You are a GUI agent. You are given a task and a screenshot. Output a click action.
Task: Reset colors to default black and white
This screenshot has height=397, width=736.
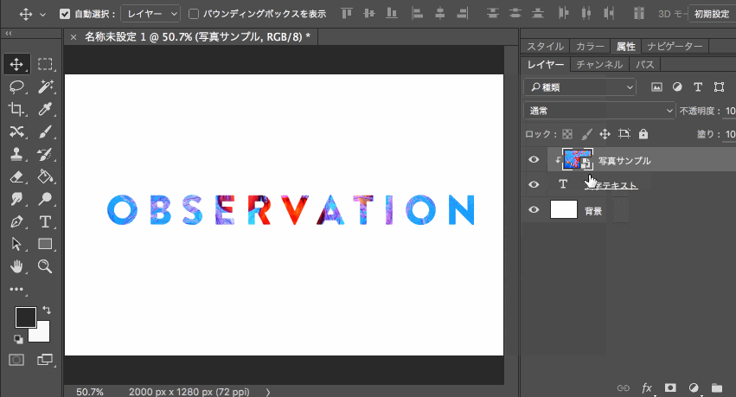[x=18, y=339]
